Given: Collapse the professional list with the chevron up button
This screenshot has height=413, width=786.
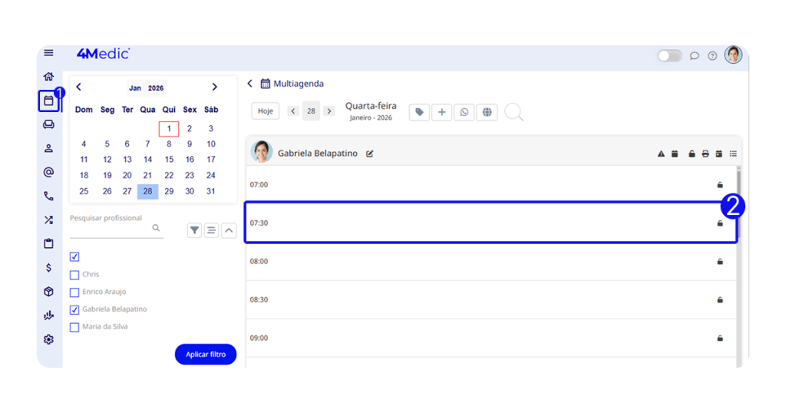Looking at the screenshot, I should point(229,230).
